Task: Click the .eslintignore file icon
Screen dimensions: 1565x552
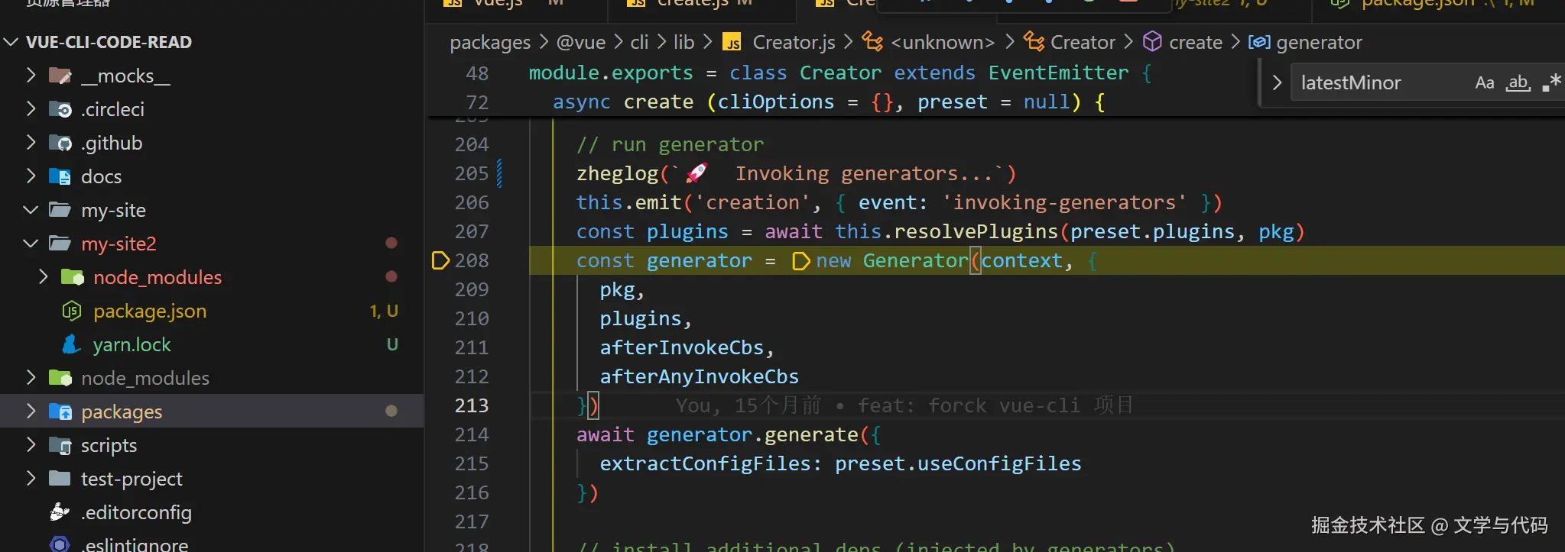Action: point(60,544)
